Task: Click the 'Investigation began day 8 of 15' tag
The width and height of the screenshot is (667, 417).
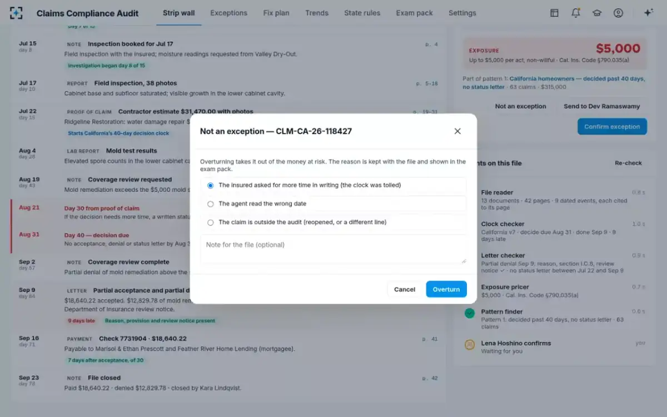Action: coord(106,66)
